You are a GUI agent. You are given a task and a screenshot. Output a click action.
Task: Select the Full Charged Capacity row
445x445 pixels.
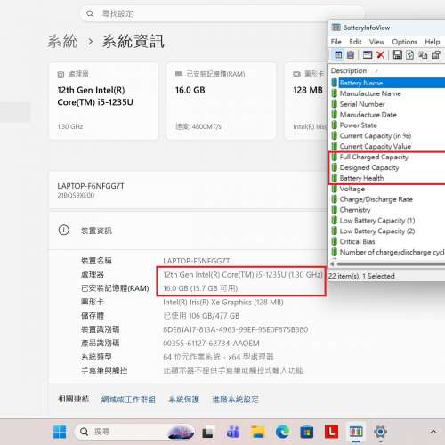coord(388,157)
